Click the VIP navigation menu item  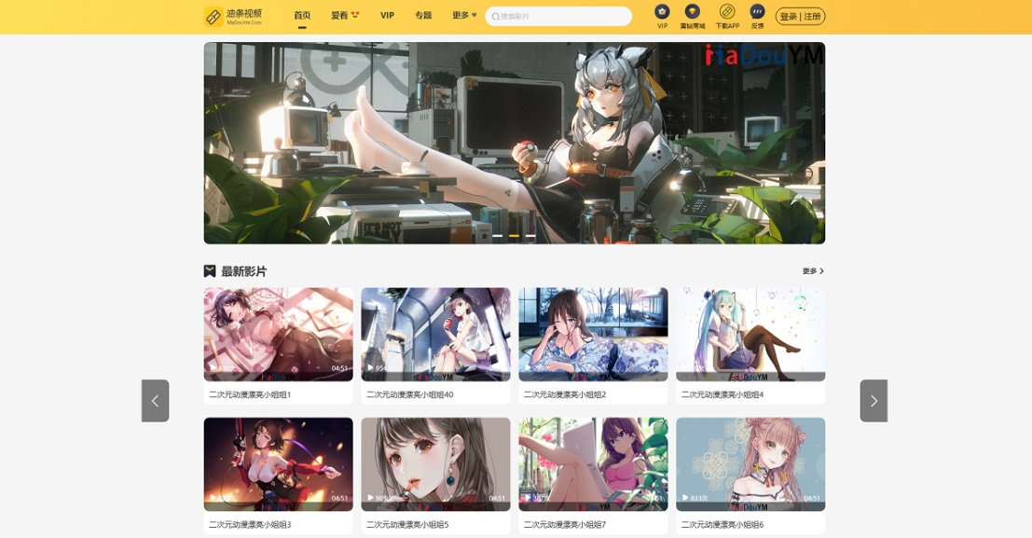[x=387, y=16]
